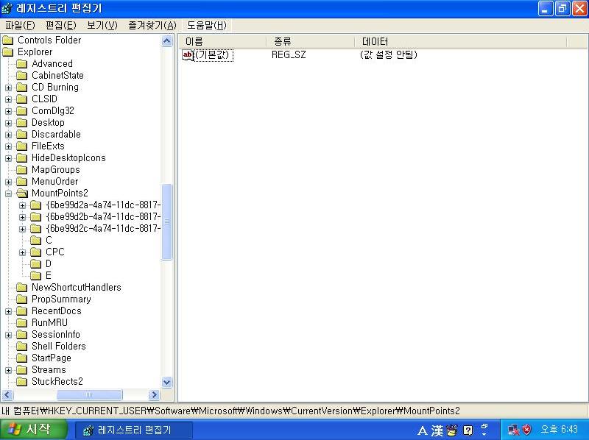Expand the CPC key
This screenshot has height=440, width=589.
[23, 252]
